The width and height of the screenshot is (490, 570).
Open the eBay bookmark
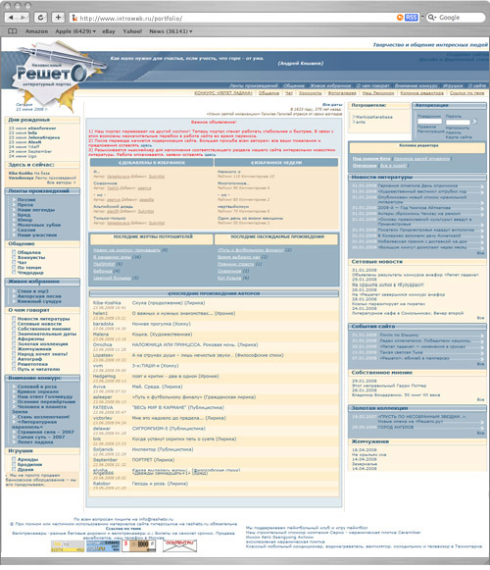coord(109,31)
